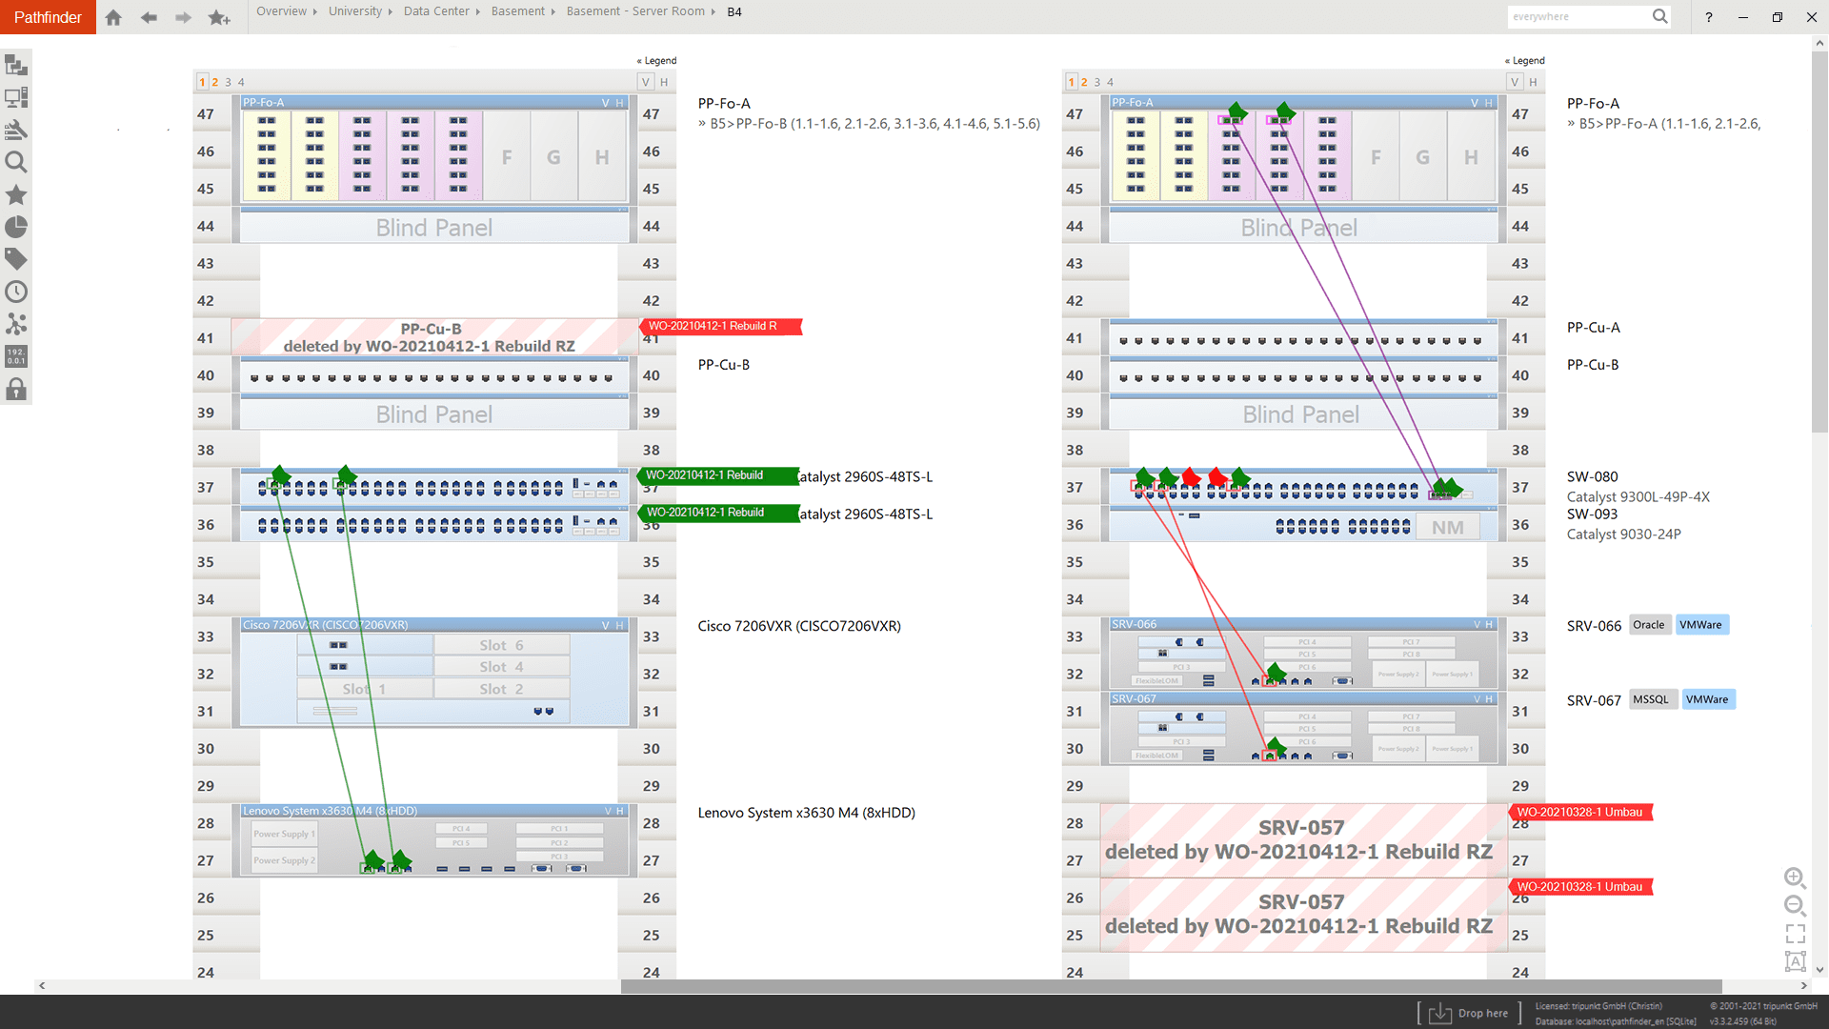1829x1029 pixels.
Task: Toggle the V view on PP-Fo-A header
Action: 605,102
